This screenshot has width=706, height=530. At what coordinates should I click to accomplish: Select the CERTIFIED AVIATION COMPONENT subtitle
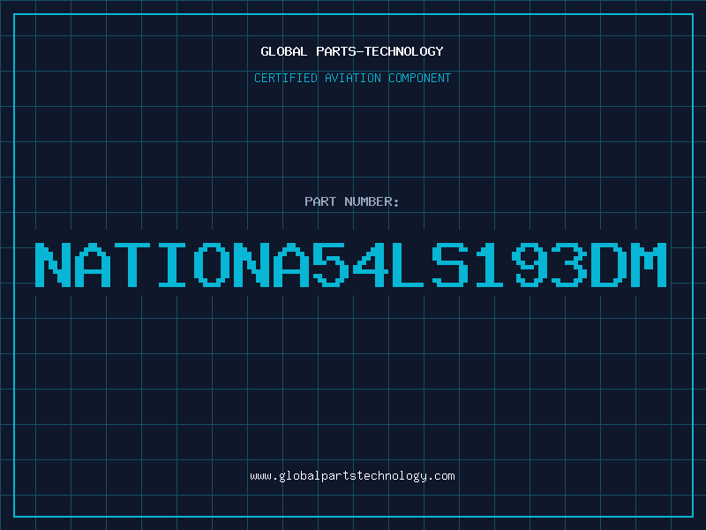coord(352,78)
